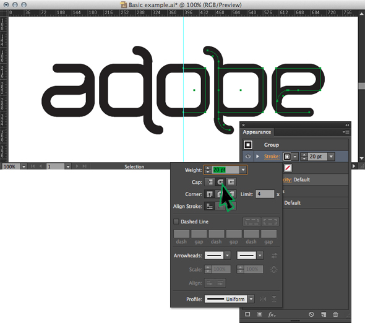Close the Appearance panel with its X
365x323 pixels.
[x=243, y=125]
